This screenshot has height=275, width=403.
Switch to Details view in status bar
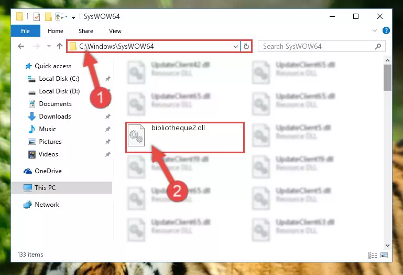click(373, 255)
